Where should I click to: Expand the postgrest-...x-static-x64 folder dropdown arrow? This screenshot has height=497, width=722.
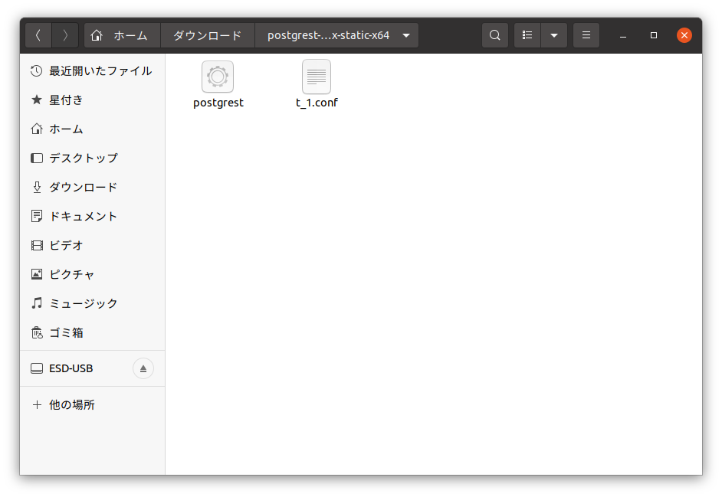tap(406, 35)
